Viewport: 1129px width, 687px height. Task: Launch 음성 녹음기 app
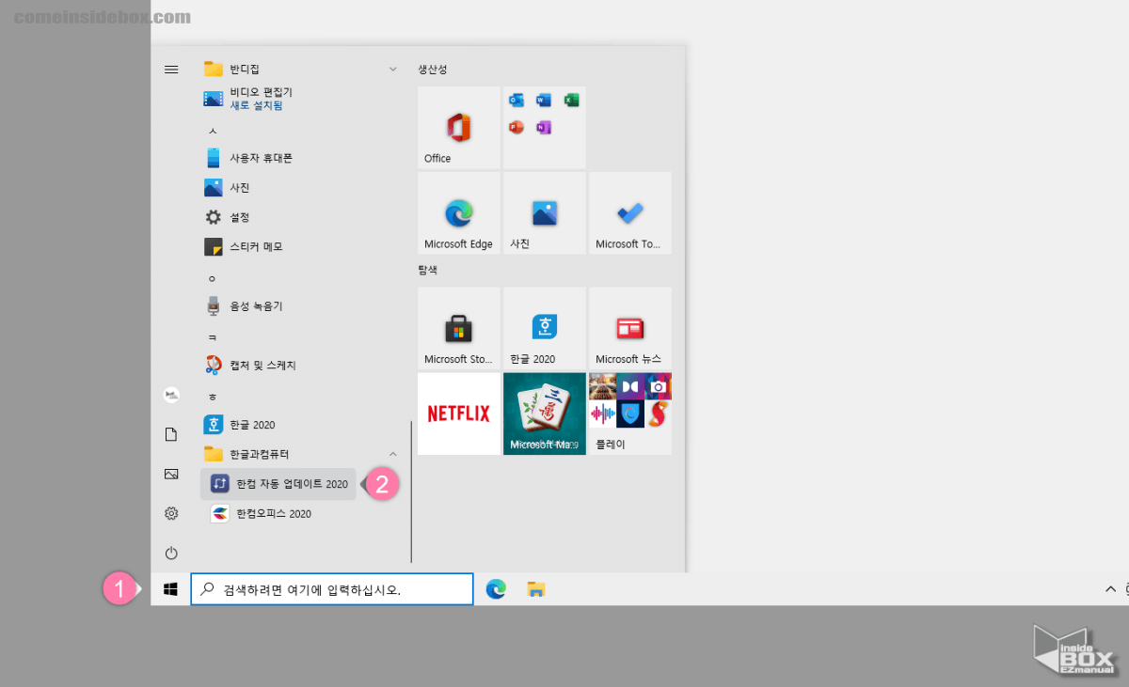pos(302,306)
